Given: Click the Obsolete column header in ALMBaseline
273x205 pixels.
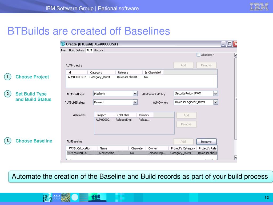Looking at the screenshot, I should 137,148.
